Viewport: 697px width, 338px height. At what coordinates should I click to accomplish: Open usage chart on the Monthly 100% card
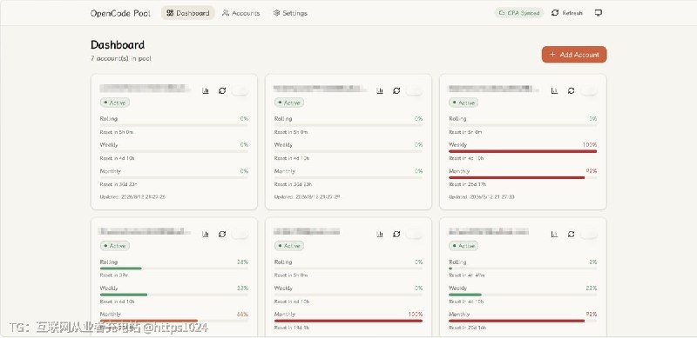[380, 234]
